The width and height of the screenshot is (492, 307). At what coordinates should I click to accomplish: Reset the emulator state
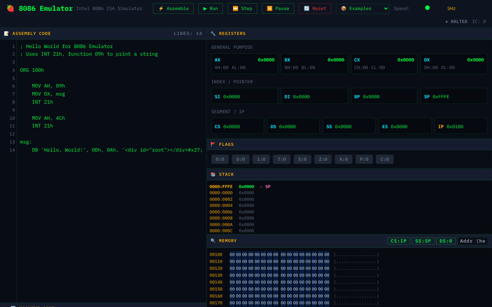(315, 8)
